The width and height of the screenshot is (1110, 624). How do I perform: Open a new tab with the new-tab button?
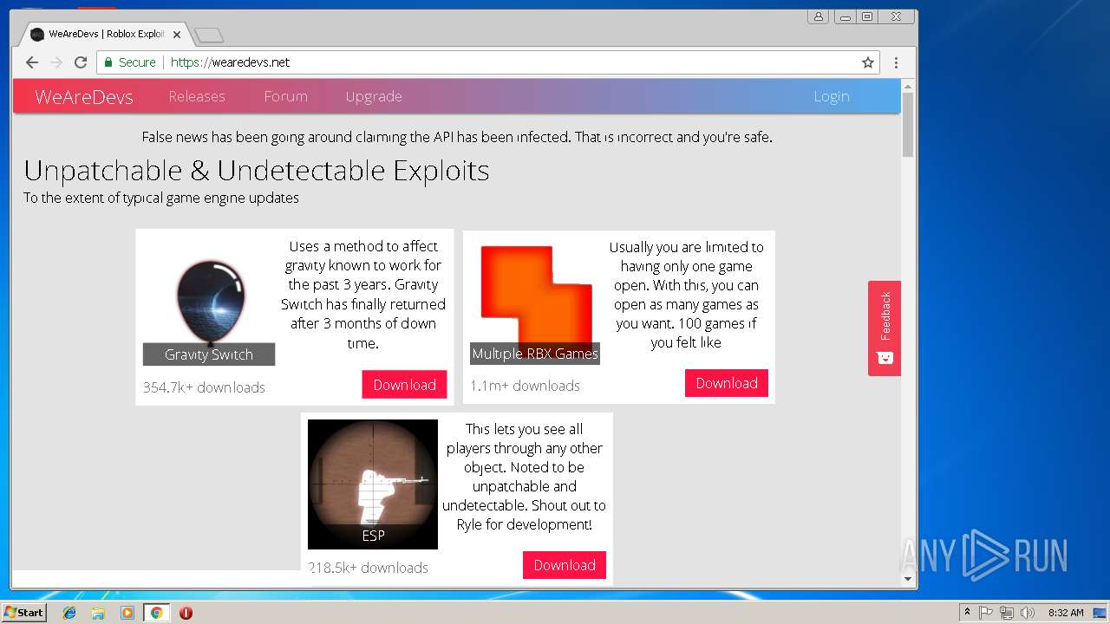point(209,35)
